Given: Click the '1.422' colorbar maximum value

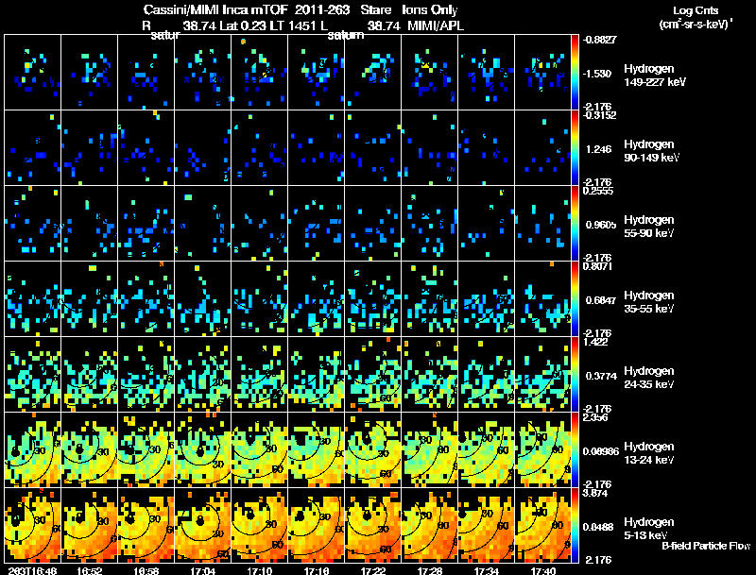Looking at the screenshot, I should coord(595,342).
